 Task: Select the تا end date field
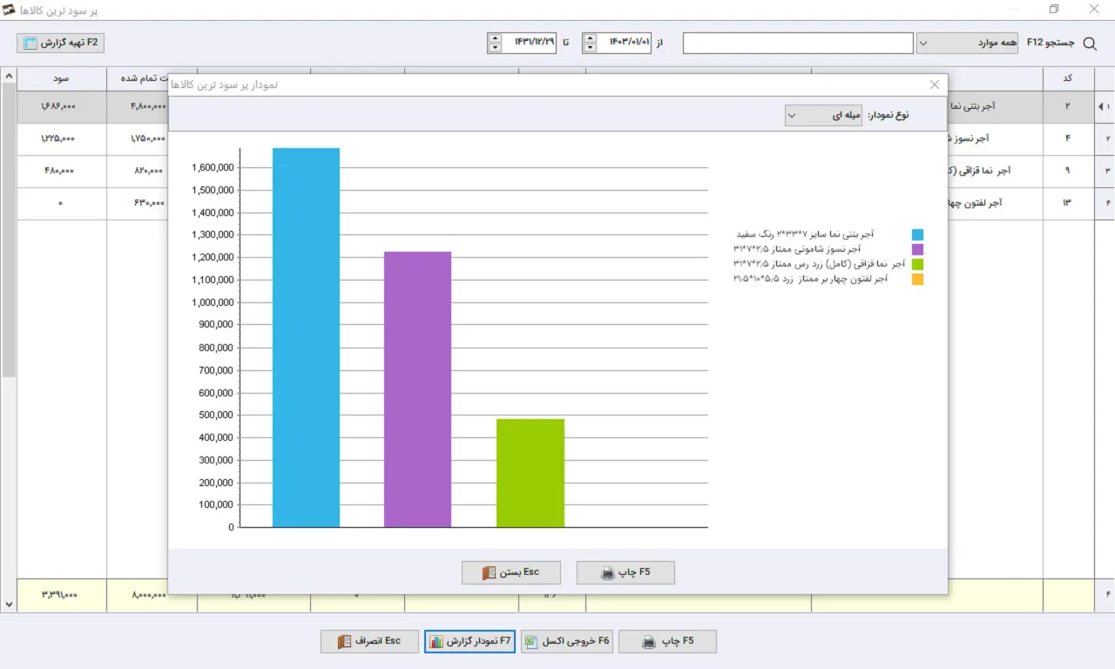[530, 43]
